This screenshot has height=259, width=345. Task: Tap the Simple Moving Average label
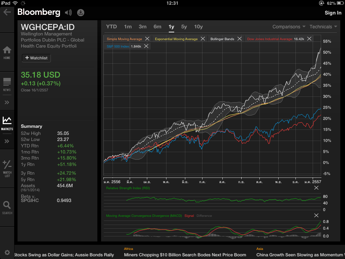[x=124, y=39]
